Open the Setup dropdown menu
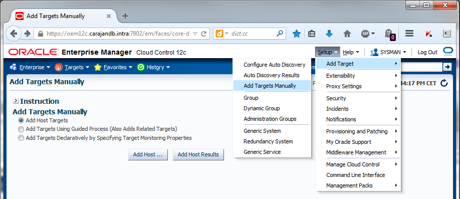This screenshot has height=199, width=460. point(328,52)
